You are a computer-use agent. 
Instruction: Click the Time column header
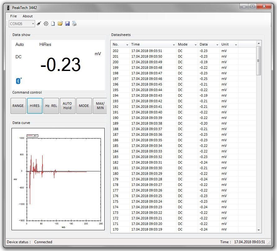point(153,44)
